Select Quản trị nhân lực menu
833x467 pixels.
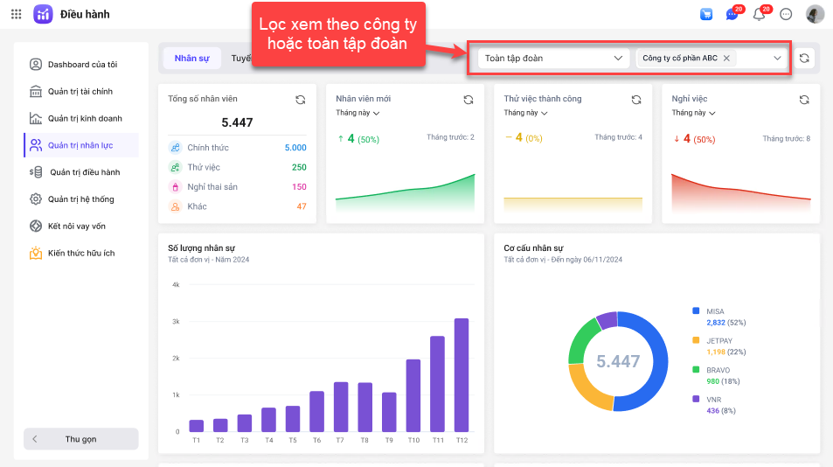click(x=81, y=145)
